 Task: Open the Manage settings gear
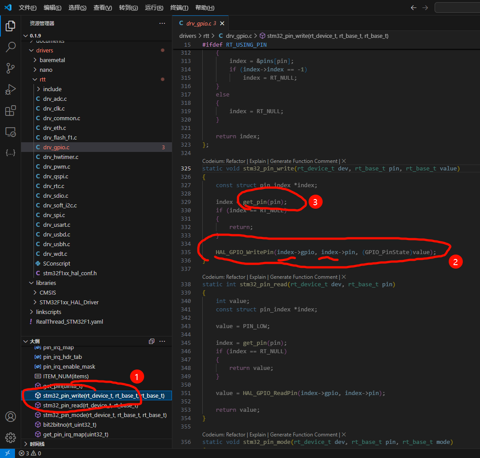tap(11, 437)
